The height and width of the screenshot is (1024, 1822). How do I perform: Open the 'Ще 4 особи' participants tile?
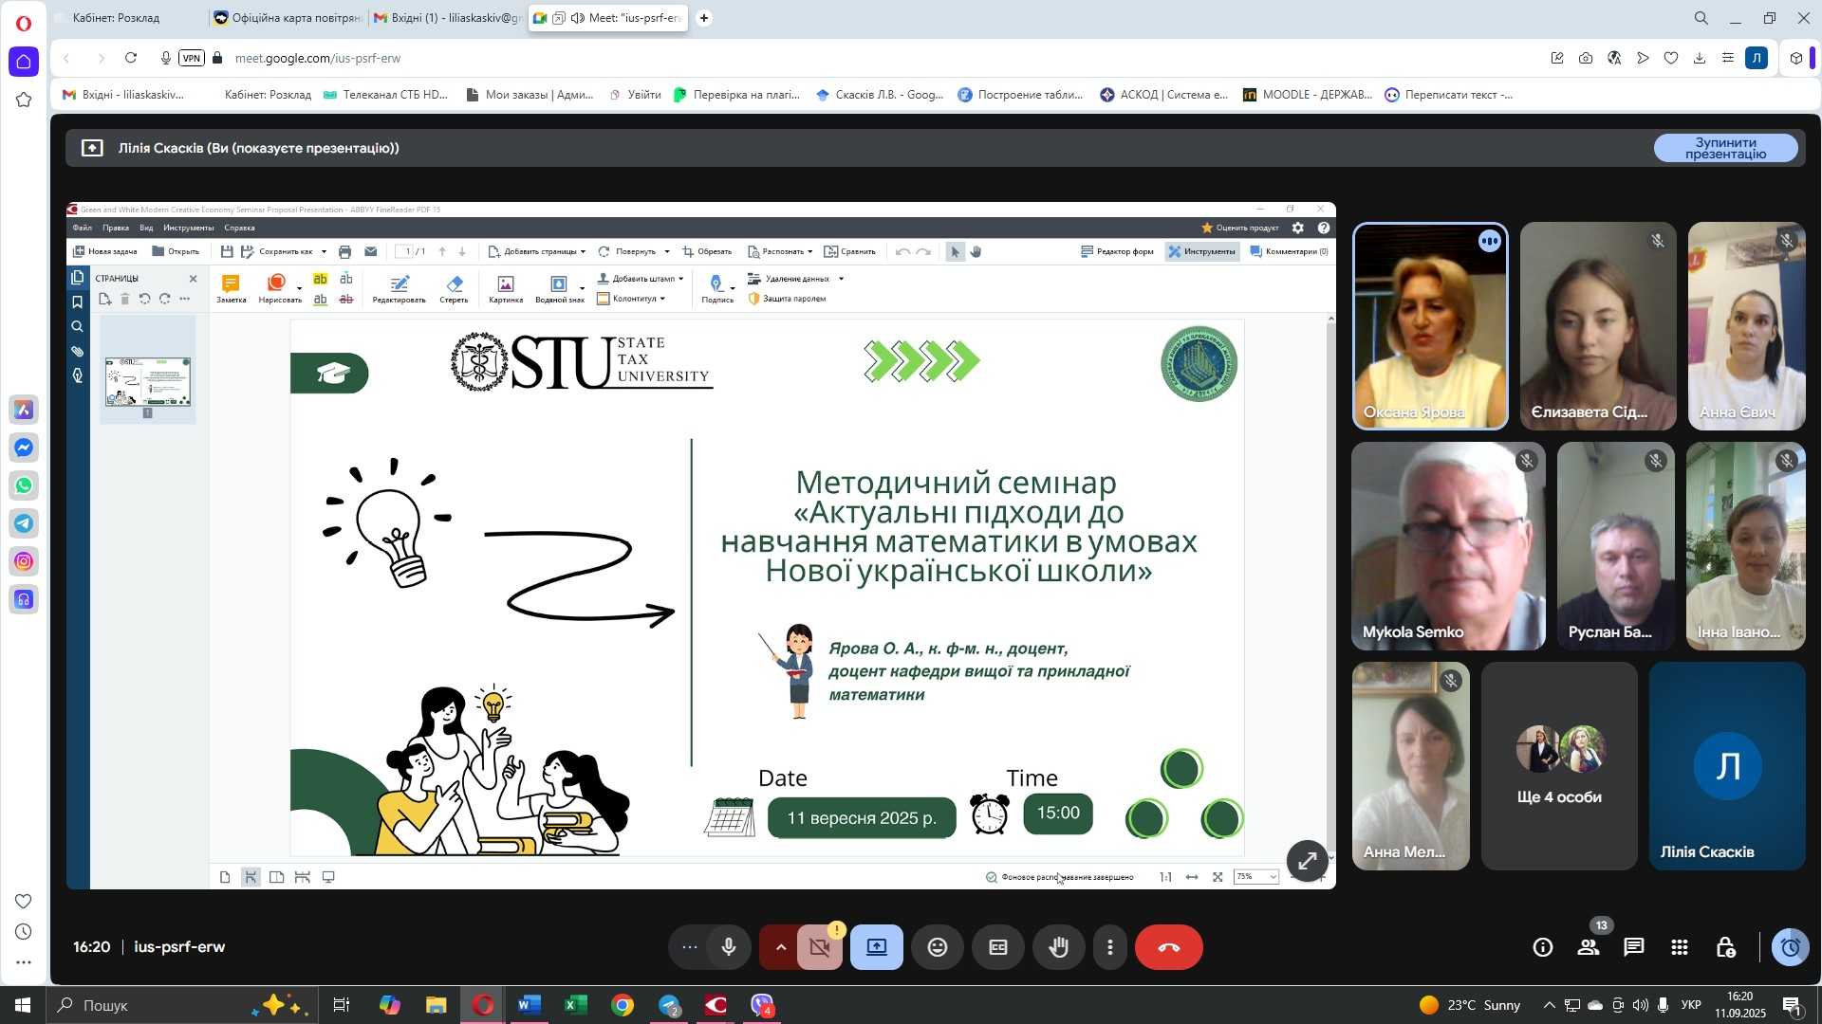(x=1559, y=766)
